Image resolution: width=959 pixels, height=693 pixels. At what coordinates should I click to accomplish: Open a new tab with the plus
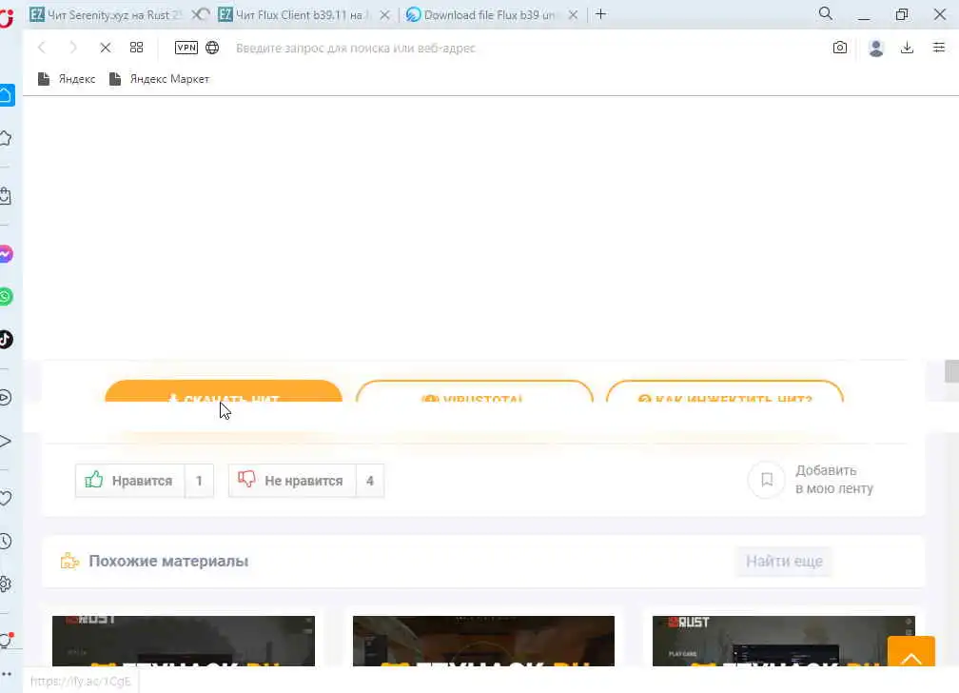click(600, 14)
